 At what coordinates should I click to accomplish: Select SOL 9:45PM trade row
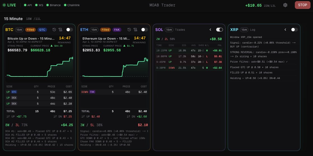[189, 62]
